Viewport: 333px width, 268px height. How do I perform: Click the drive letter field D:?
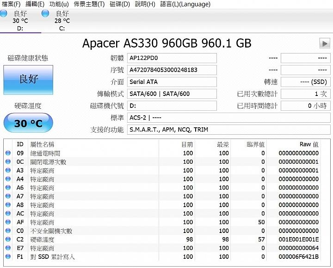tap(172, 106)
